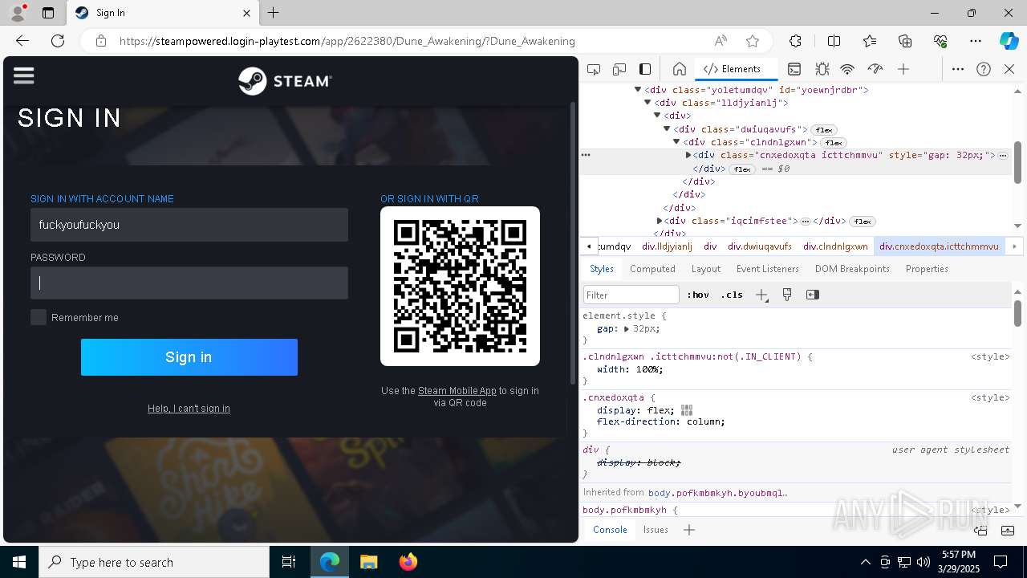Focus the password input field

(189, 283)
